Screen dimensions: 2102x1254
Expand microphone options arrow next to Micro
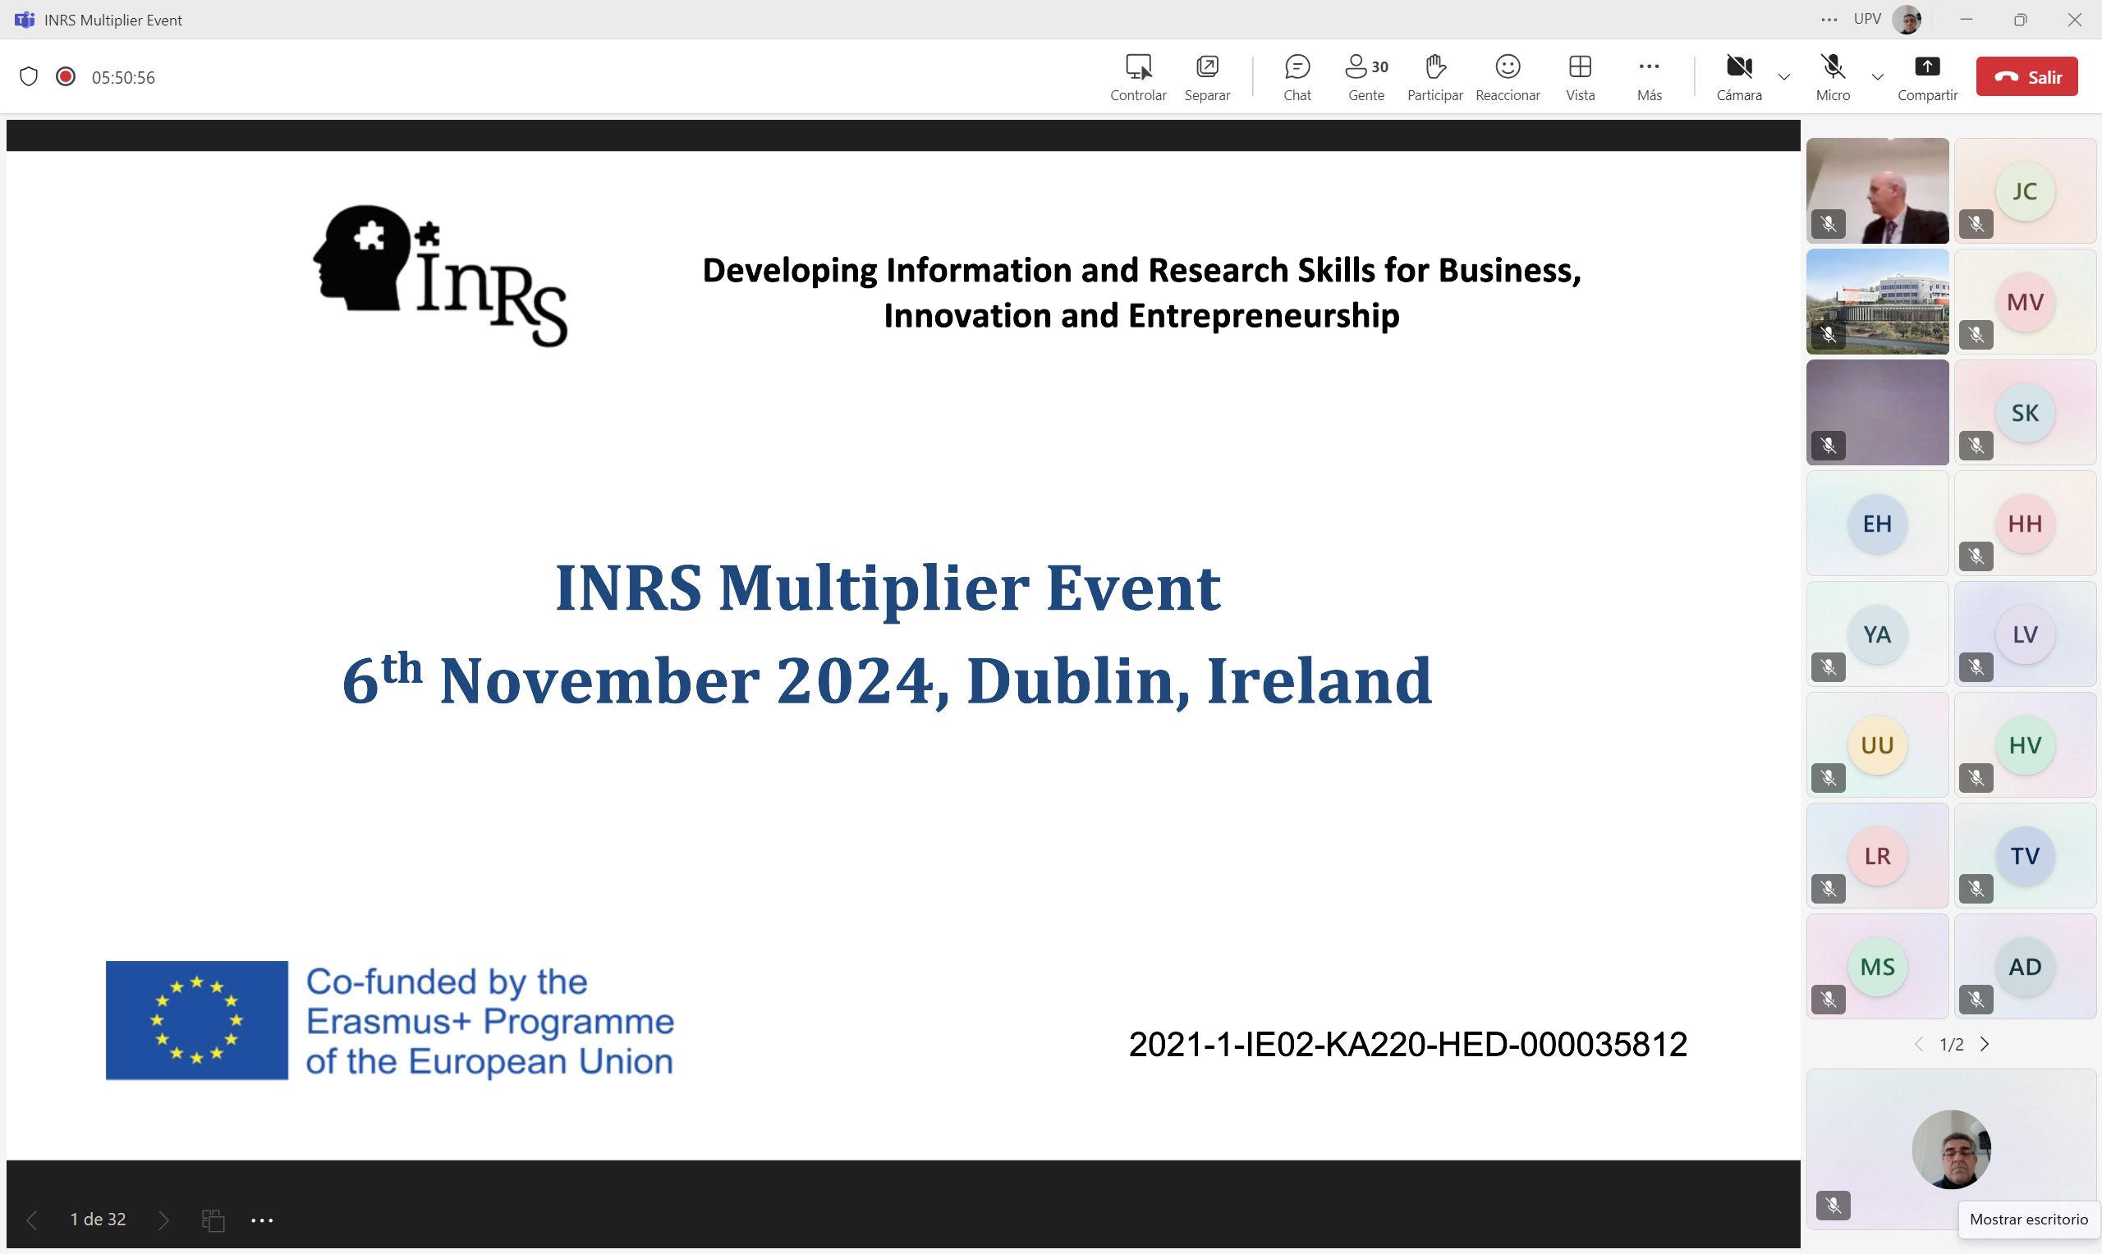(x=1877, y=77)
